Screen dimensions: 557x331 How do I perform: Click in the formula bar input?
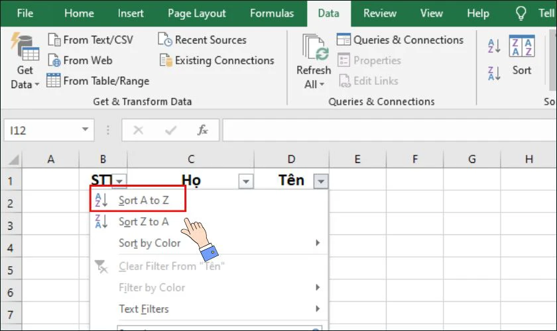pos(389,130)
